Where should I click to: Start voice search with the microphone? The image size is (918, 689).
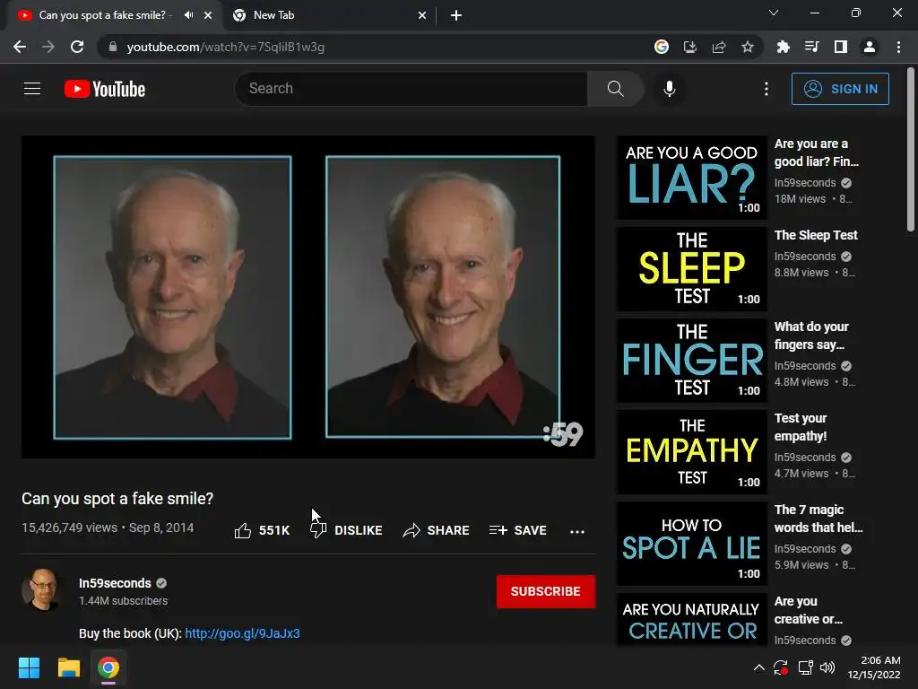pos(669,89)
